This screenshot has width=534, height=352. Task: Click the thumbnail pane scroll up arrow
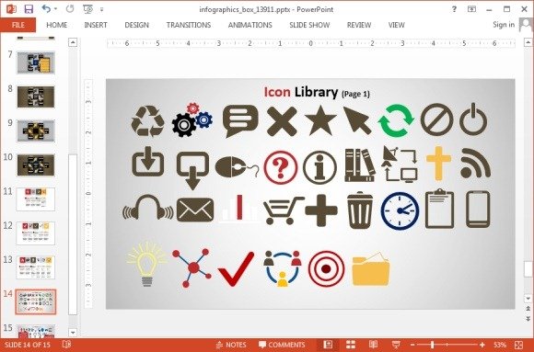pyautogui.click(x=73, y=42)
